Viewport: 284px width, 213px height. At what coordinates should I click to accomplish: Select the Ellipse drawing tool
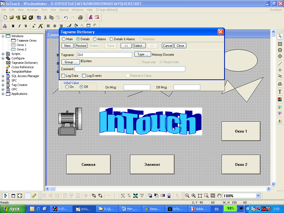[x=280, y=56]
